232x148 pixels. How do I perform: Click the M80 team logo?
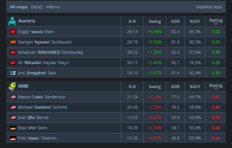12,87
